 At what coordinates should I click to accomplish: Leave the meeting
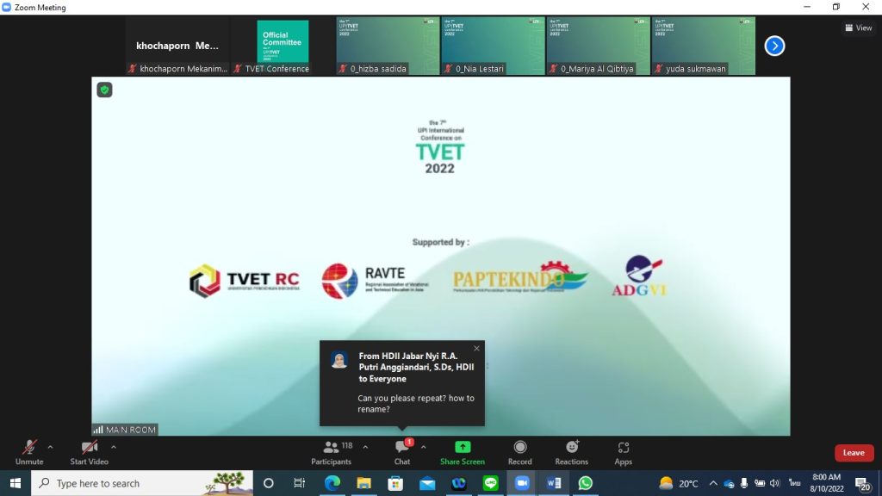click(854, 453)
